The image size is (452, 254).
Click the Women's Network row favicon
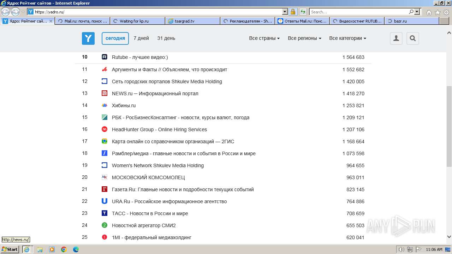coord(105,165)
